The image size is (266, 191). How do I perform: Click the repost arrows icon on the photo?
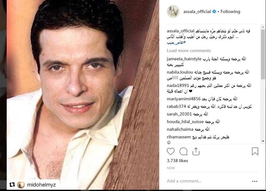12,185
